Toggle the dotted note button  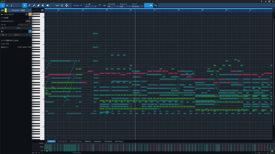click(x=30, y=35)
